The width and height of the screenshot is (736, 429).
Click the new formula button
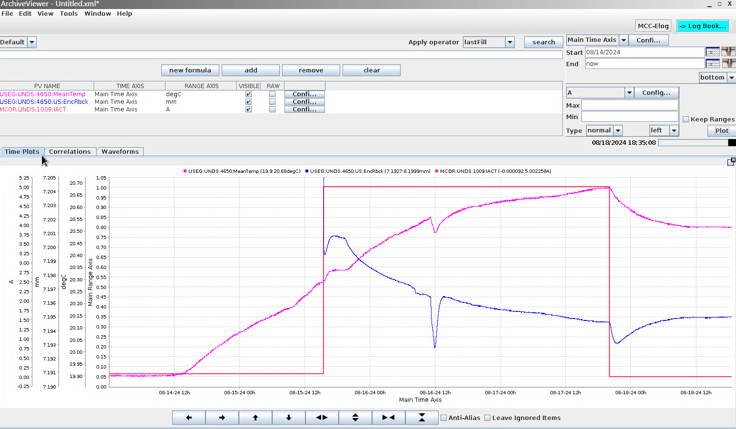point(190,70)
